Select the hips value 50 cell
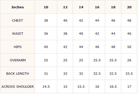 click(129, 47)
